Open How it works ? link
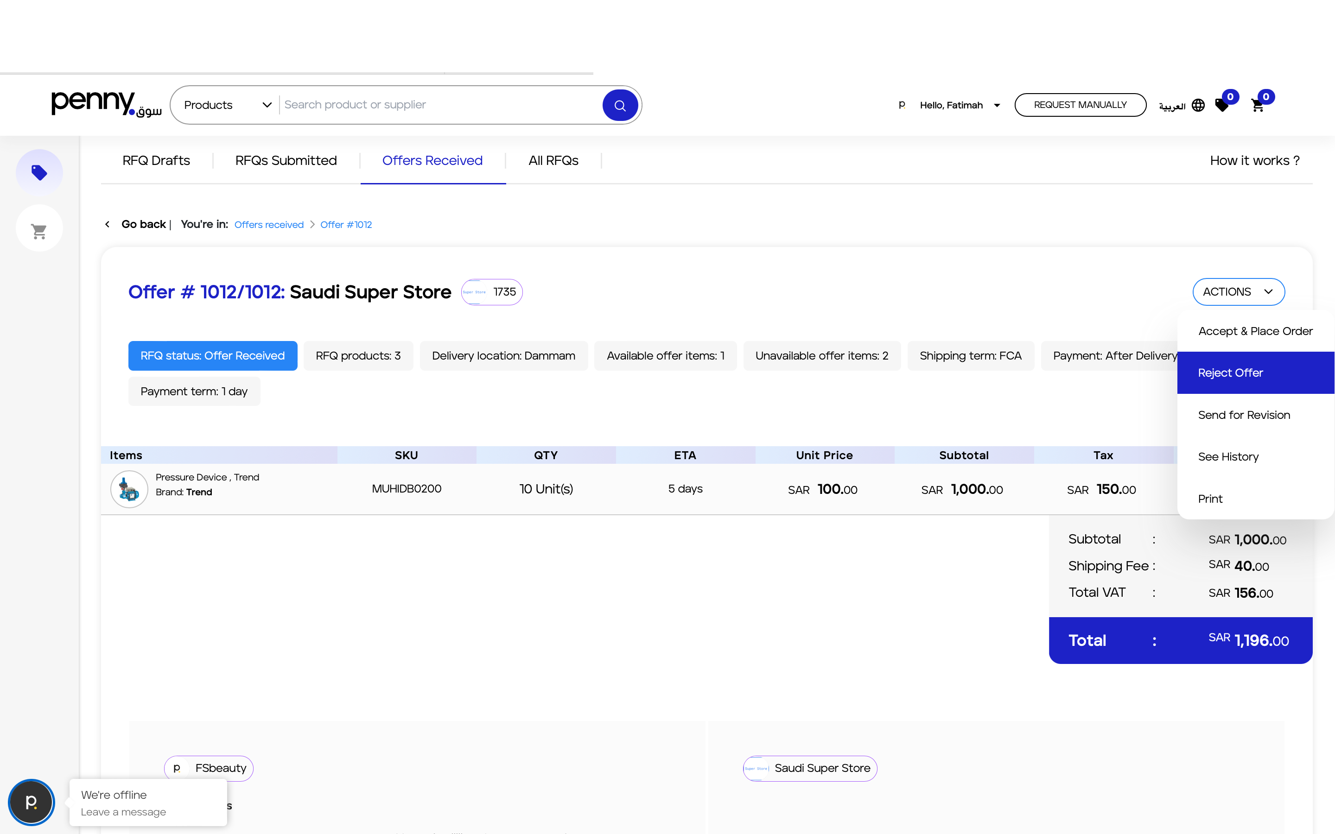1335x834 pixels. point(1254,160)
